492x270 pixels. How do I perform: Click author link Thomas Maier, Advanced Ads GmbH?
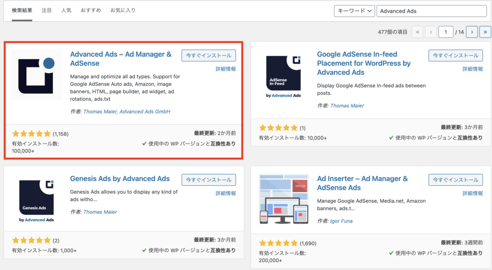pos(127,111)
